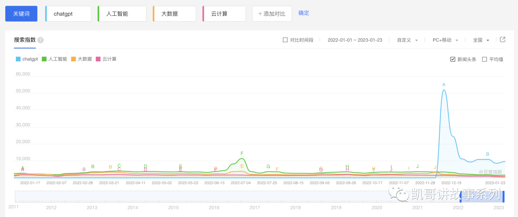Click orange news marker F near 2022-07-25
The image size is (518, 217).
point(277,169)
